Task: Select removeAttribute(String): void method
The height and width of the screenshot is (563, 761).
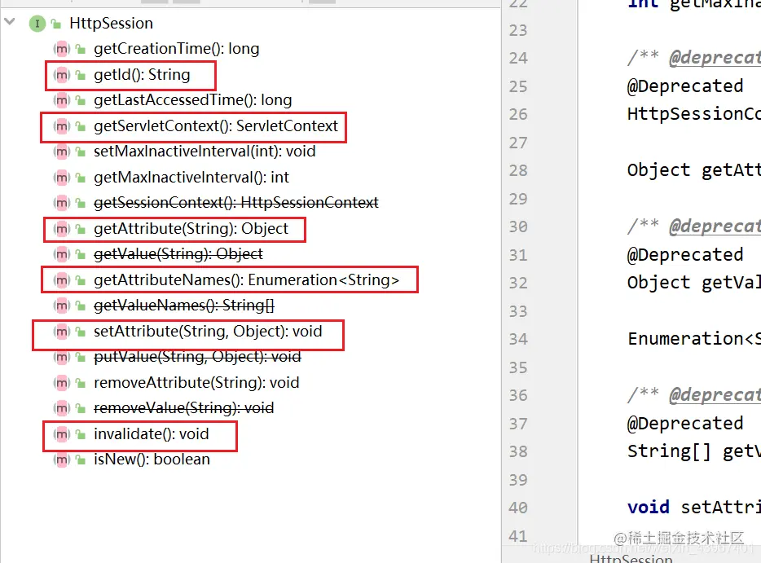Action: (196, 382)
